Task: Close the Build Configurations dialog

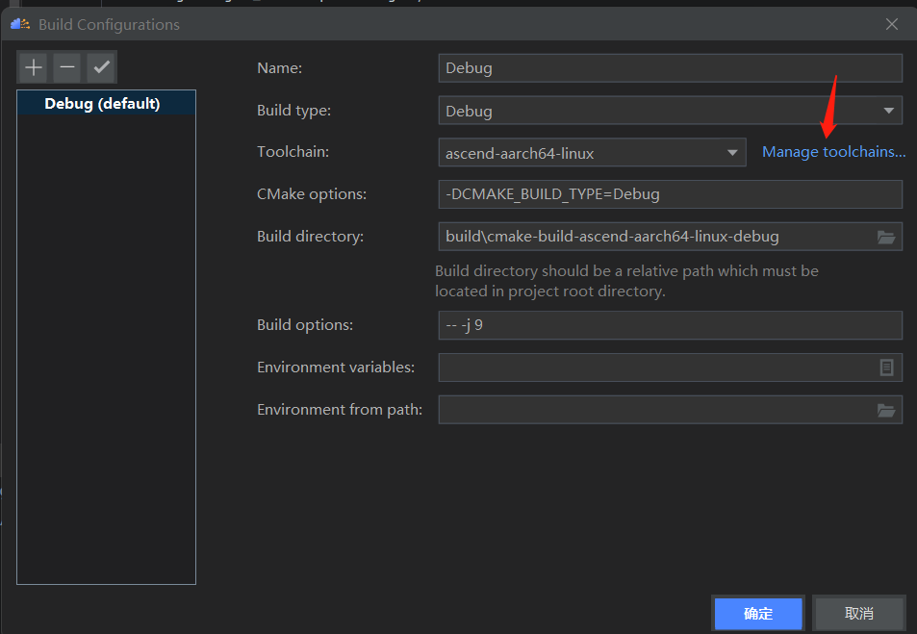Action: point(892,24)
